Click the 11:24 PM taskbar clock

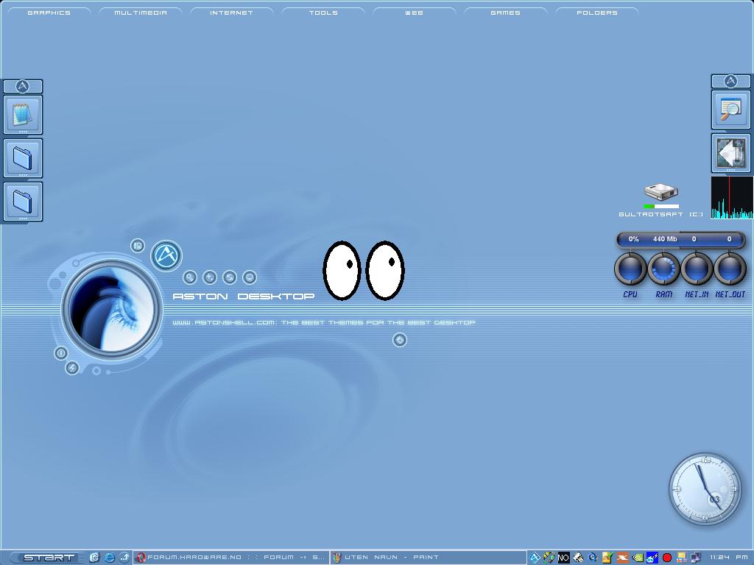(728, 558)
